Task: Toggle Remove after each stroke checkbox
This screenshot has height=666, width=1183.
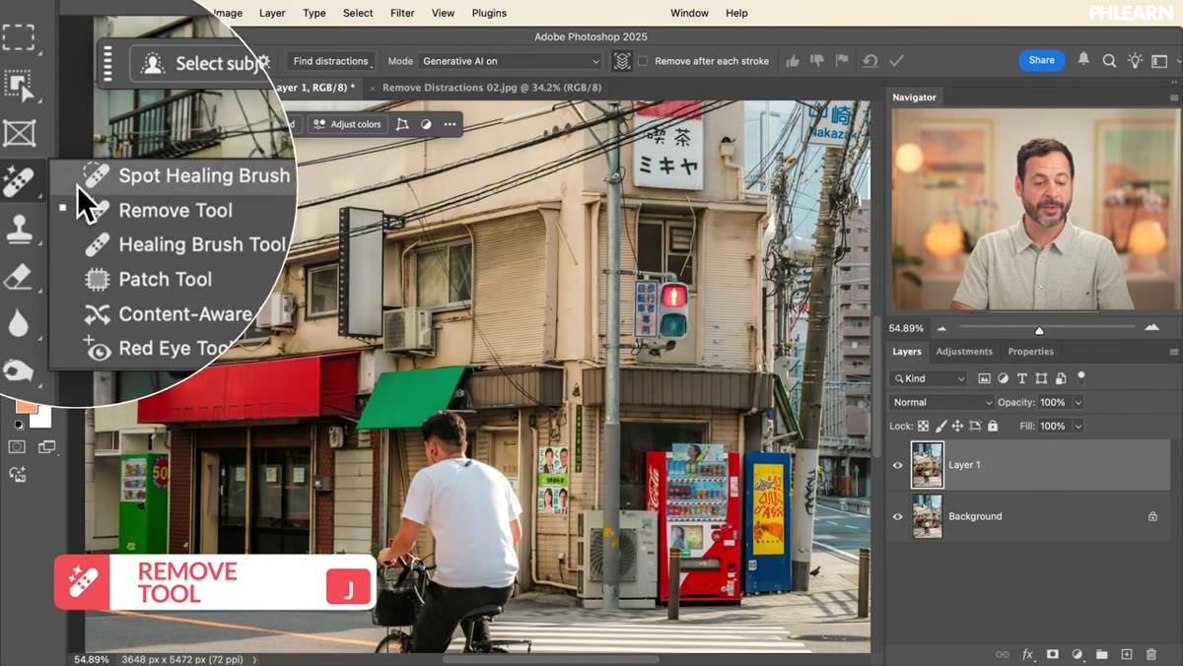Action: tap(643, 61)
